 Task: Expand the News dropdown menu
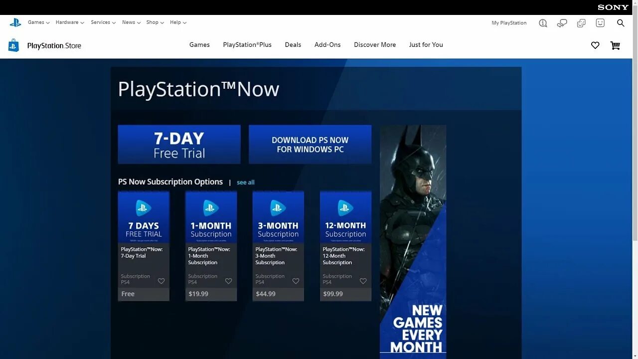coord(132,22)
